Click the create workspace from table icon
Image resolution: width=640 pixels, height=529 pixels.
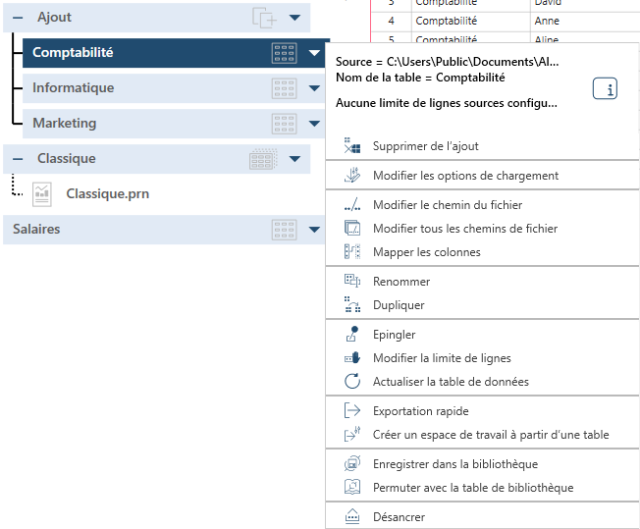352,435
